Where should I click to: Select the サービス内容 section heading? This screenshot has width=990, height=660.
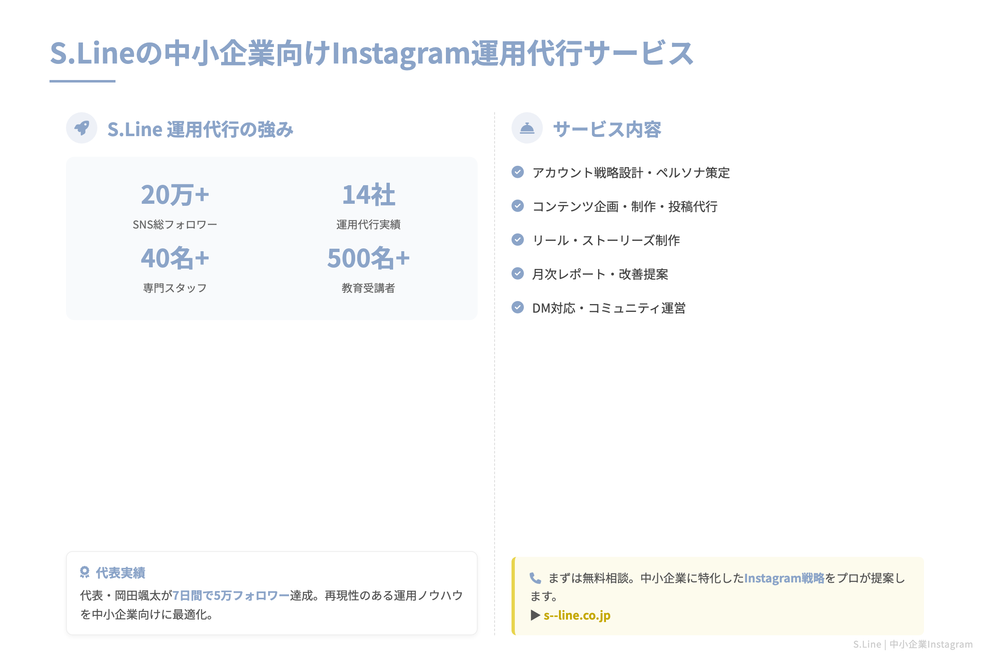point(607,129)
